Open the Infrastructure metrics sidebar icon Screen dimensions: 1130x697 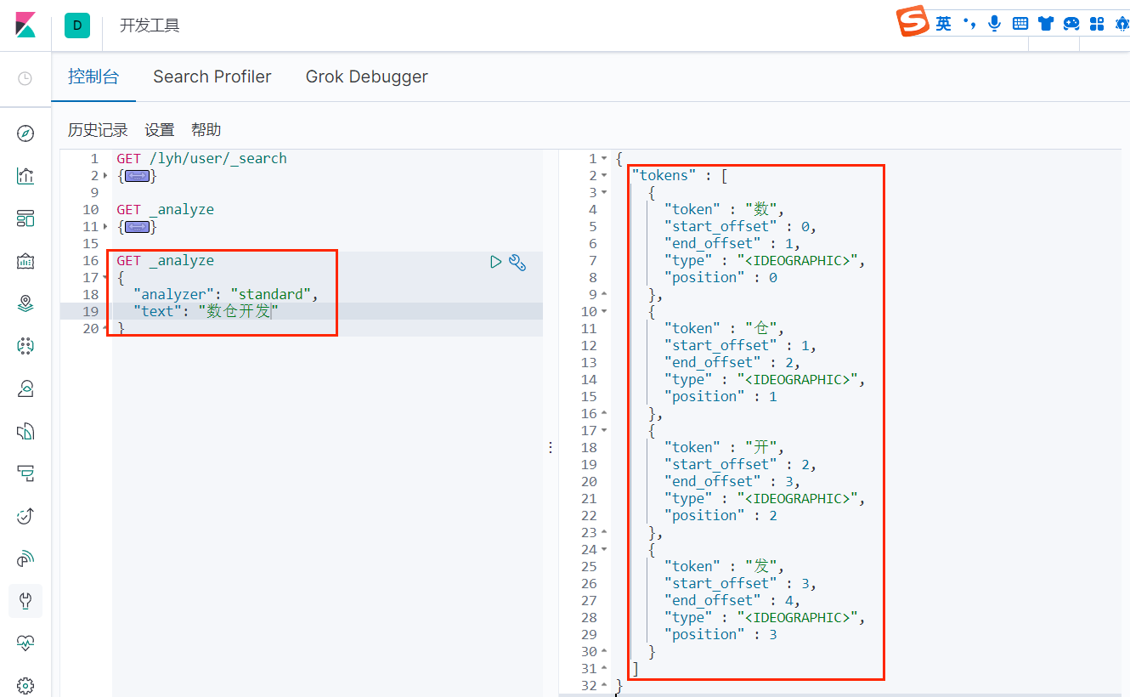(x=25, y=388)
